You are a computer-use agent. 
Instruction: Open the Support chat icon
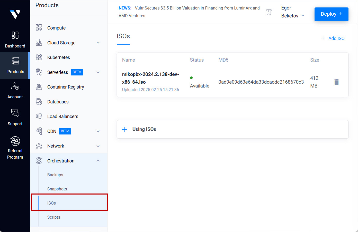pyautogui.click(x=15, y=113)
